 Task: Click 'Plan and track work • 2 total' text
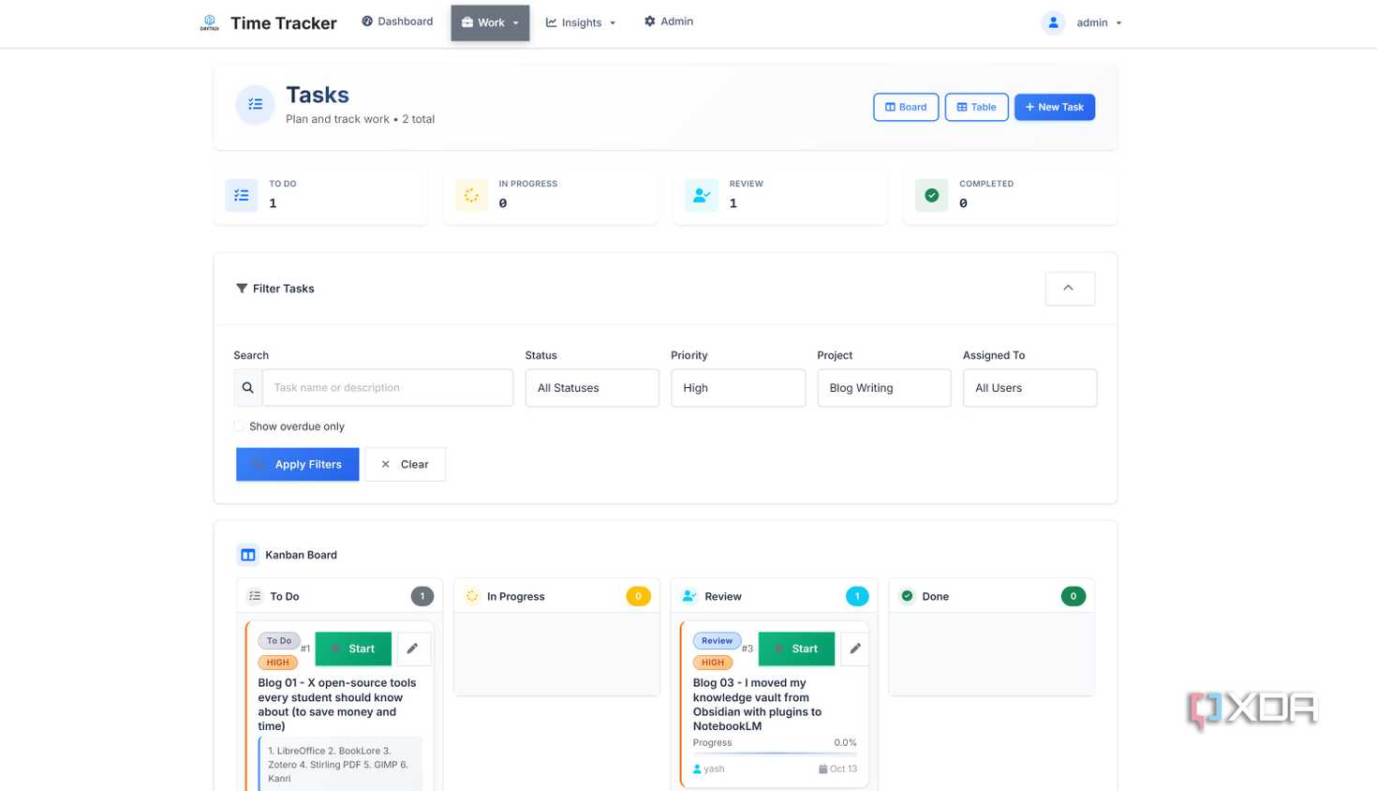360,119
